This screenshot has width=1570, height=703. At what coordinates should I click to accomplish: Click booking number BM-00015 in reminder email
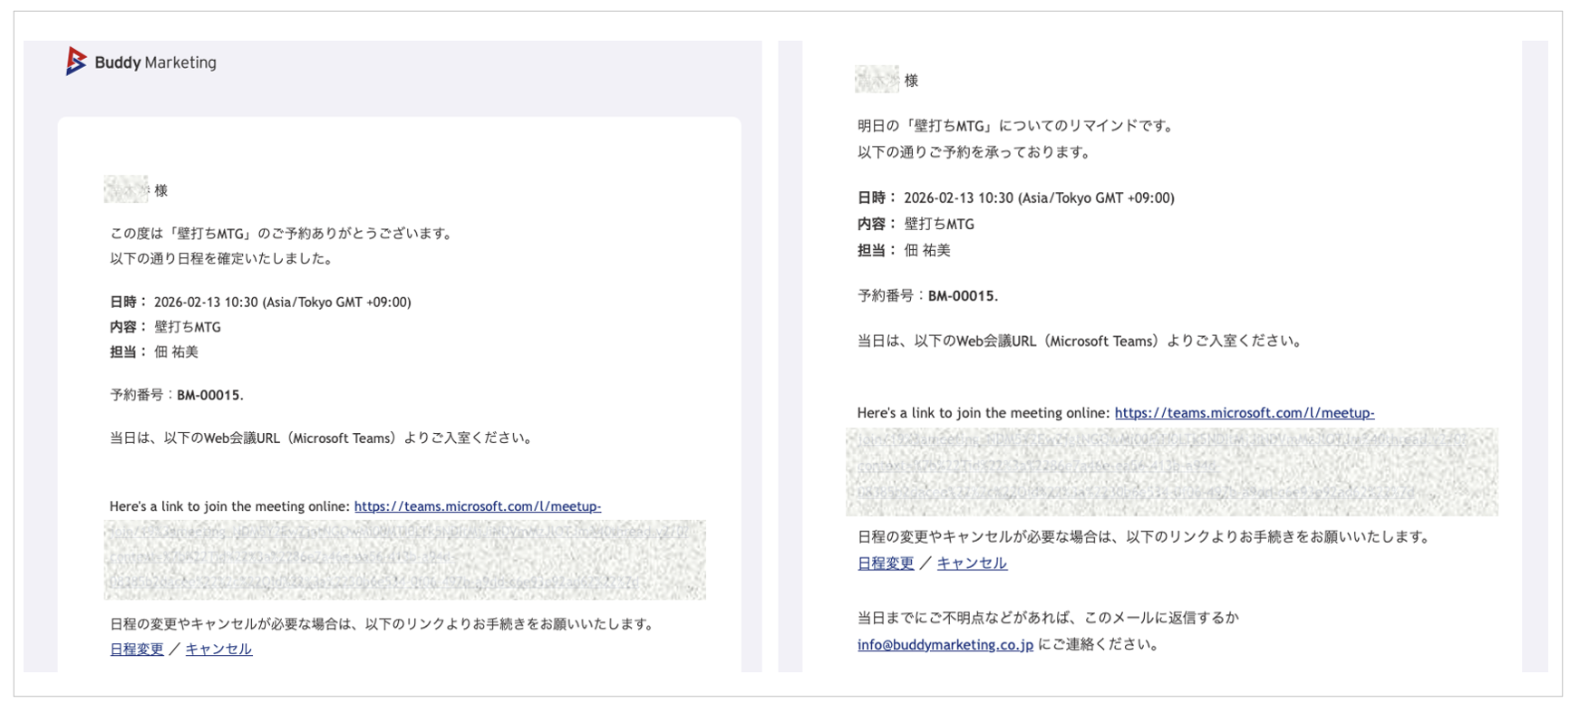(x=962, y=296)
